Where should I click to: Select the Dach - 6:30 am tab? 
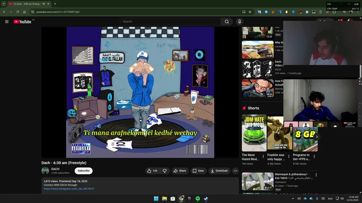(27, 4)
